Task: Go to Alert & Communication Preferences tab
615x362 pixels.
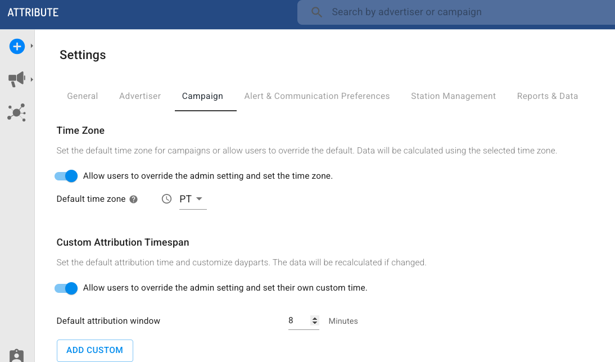Action: (x=317, y=96)
